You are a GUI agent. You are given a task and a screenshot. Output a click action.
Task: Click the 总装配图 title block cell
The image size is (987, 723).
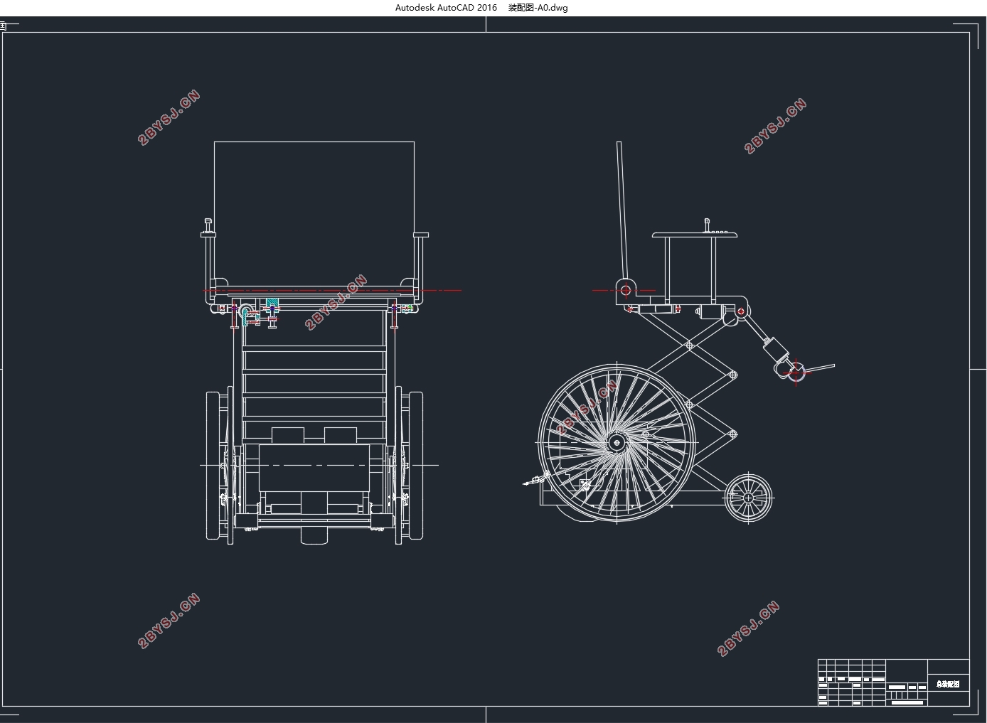[x=948, y=684]
